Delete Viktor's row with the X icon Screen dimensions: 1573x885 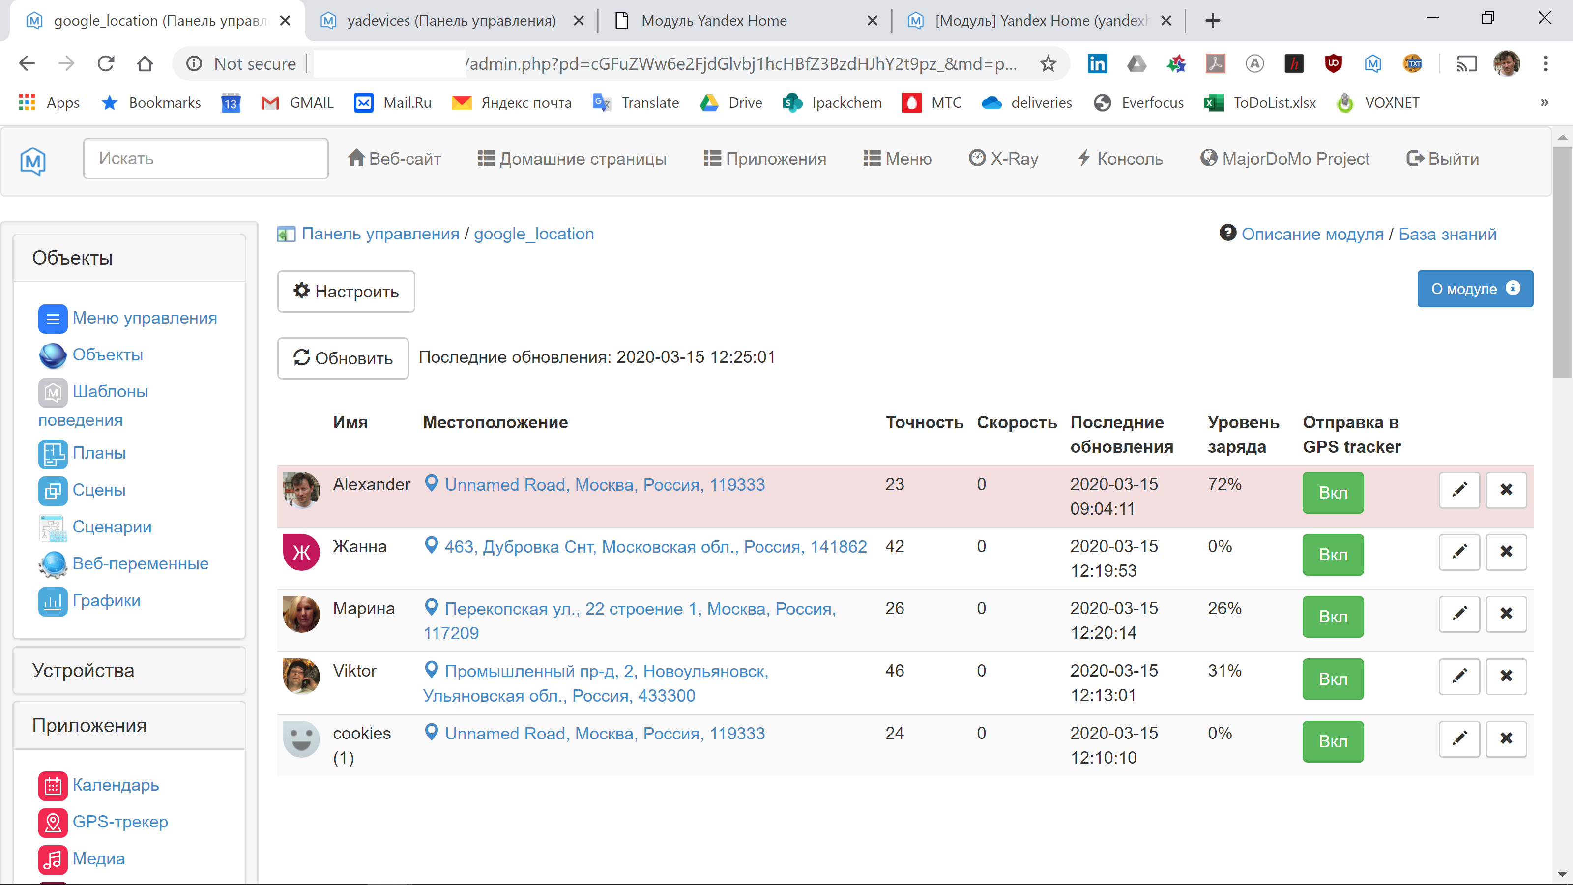pos(1506,676)
